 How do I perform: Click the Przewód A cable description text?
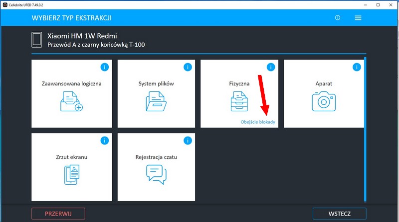coord(96,45)
